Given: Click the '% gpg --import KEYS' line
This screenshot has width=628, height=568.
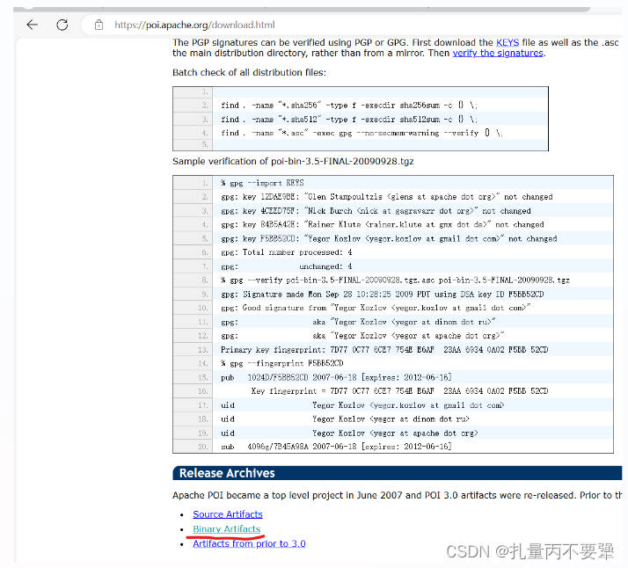Looking at the screenshot, I should pyautogui.click(x=262, y=183).
